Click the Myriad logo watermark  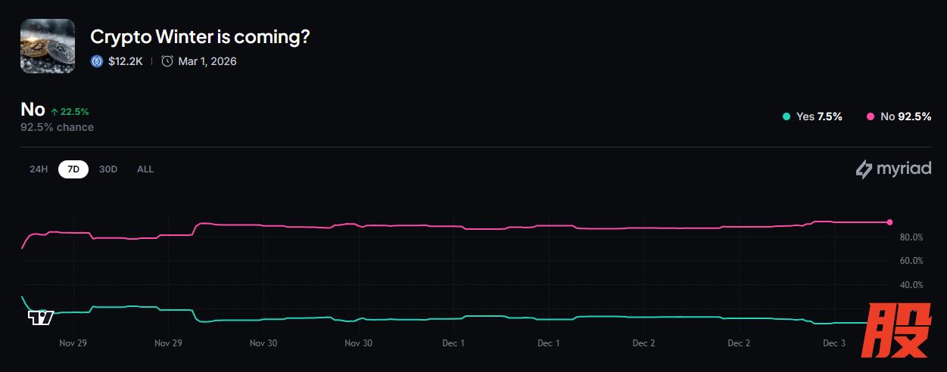(x=893, y=169)
